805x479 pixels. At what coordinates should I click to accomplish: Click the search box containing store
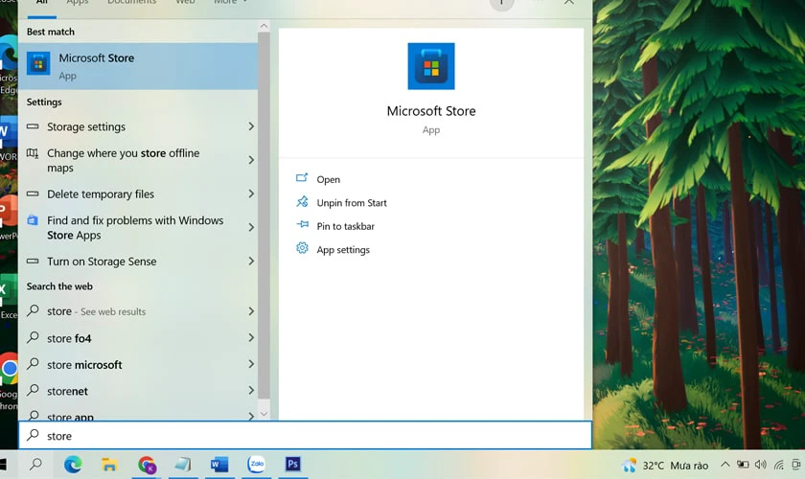(x=305, y=435)
